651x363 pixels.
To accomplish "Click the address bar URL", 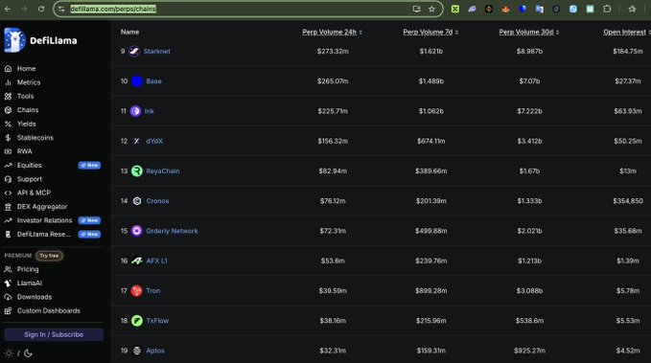I will pyautogui.click(x=113, y=9).
